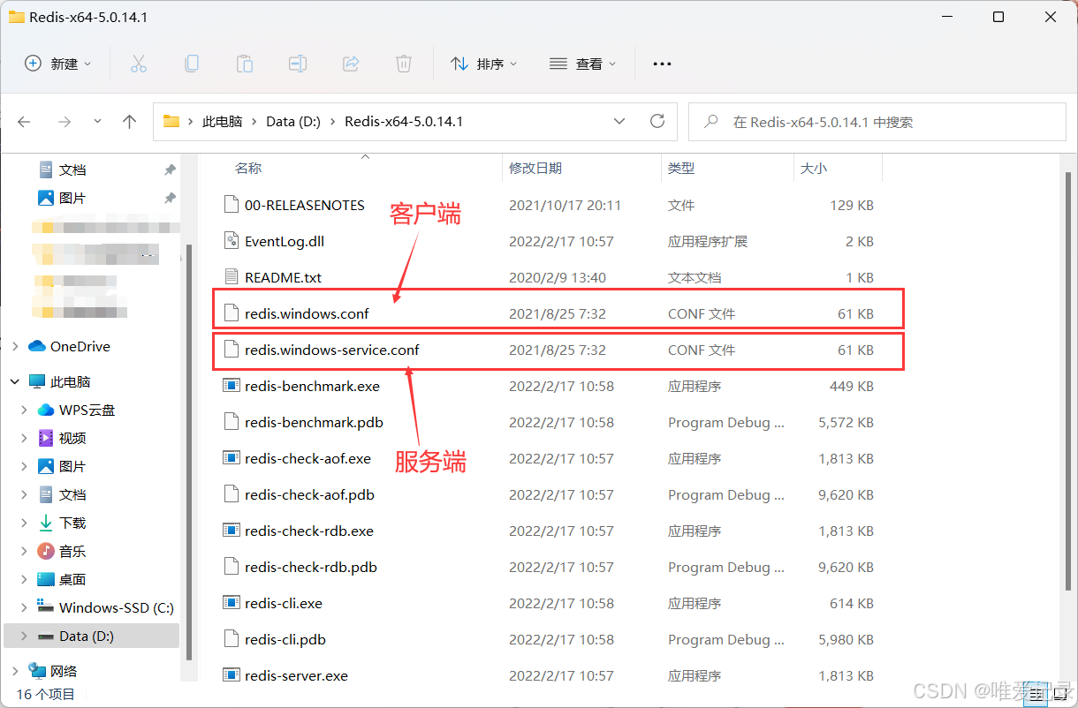Go forward with the right arrow
The image size is (1078, 708).
[64, 122]
